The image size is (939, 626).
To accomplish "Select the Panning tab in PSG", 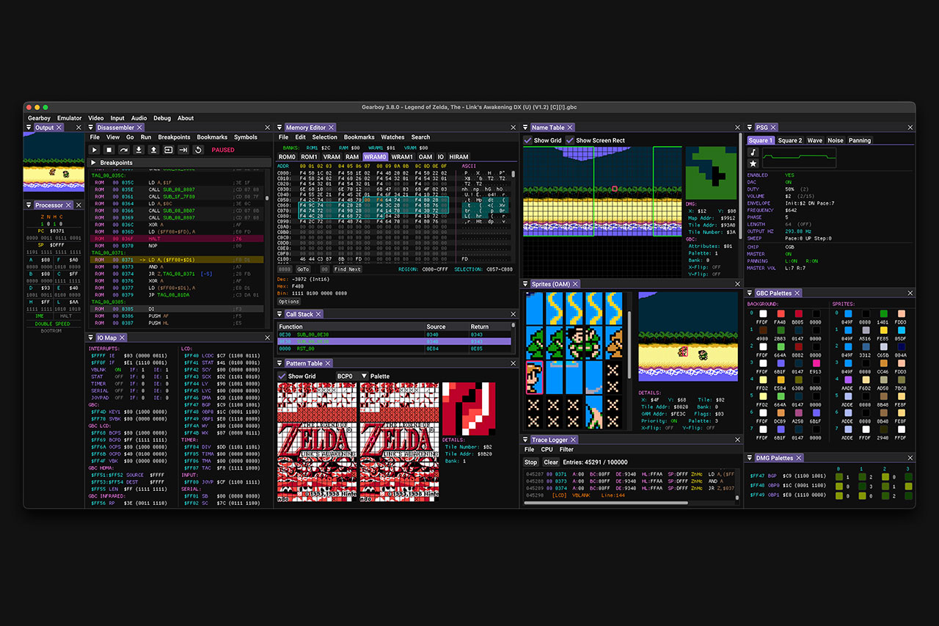I will (x=860, y=140).
